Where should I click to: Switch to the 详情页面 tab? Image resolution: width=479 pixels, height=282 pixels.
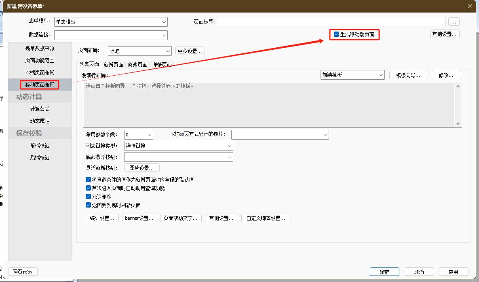(162, 64)
